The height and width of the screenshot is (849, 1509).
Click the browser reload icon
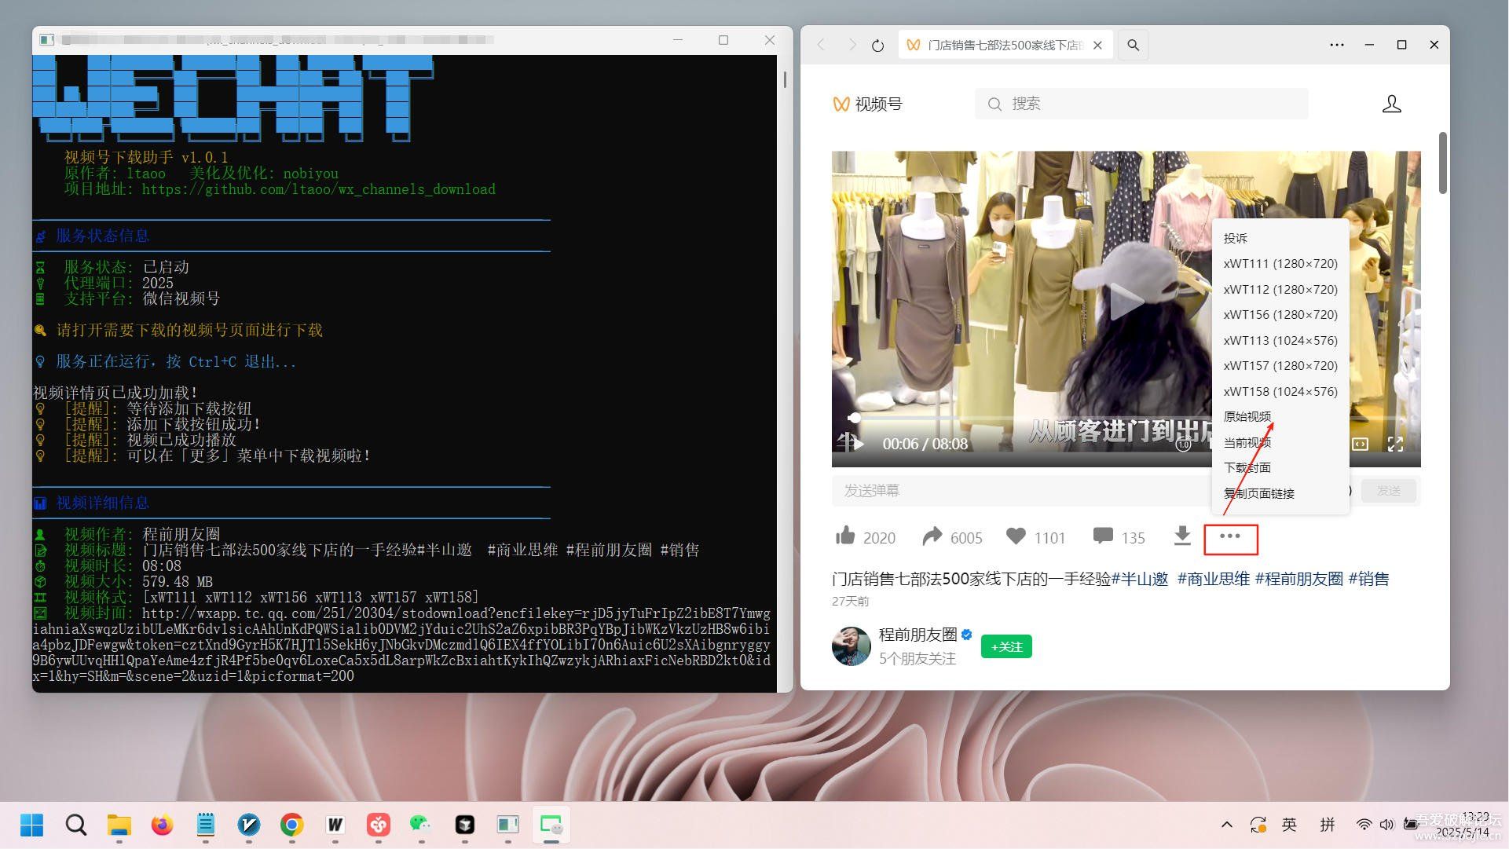tap(877, 46)
